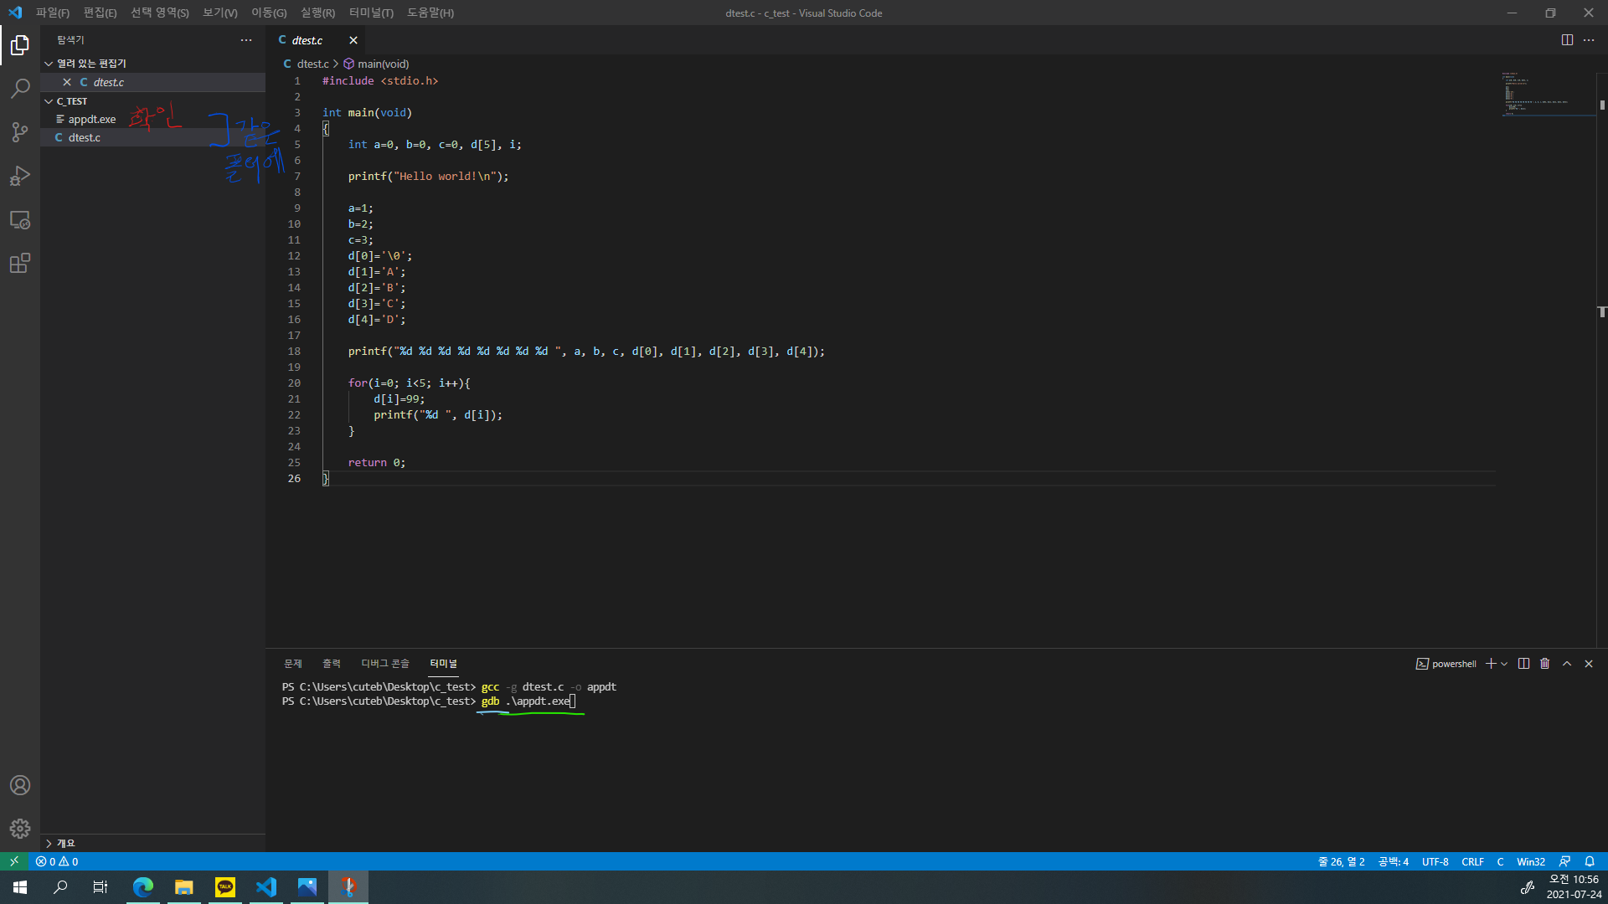Screen dimensions: 1608x904
Task: Switch to the Debug Console tab
Action: [x=385, y=664]
